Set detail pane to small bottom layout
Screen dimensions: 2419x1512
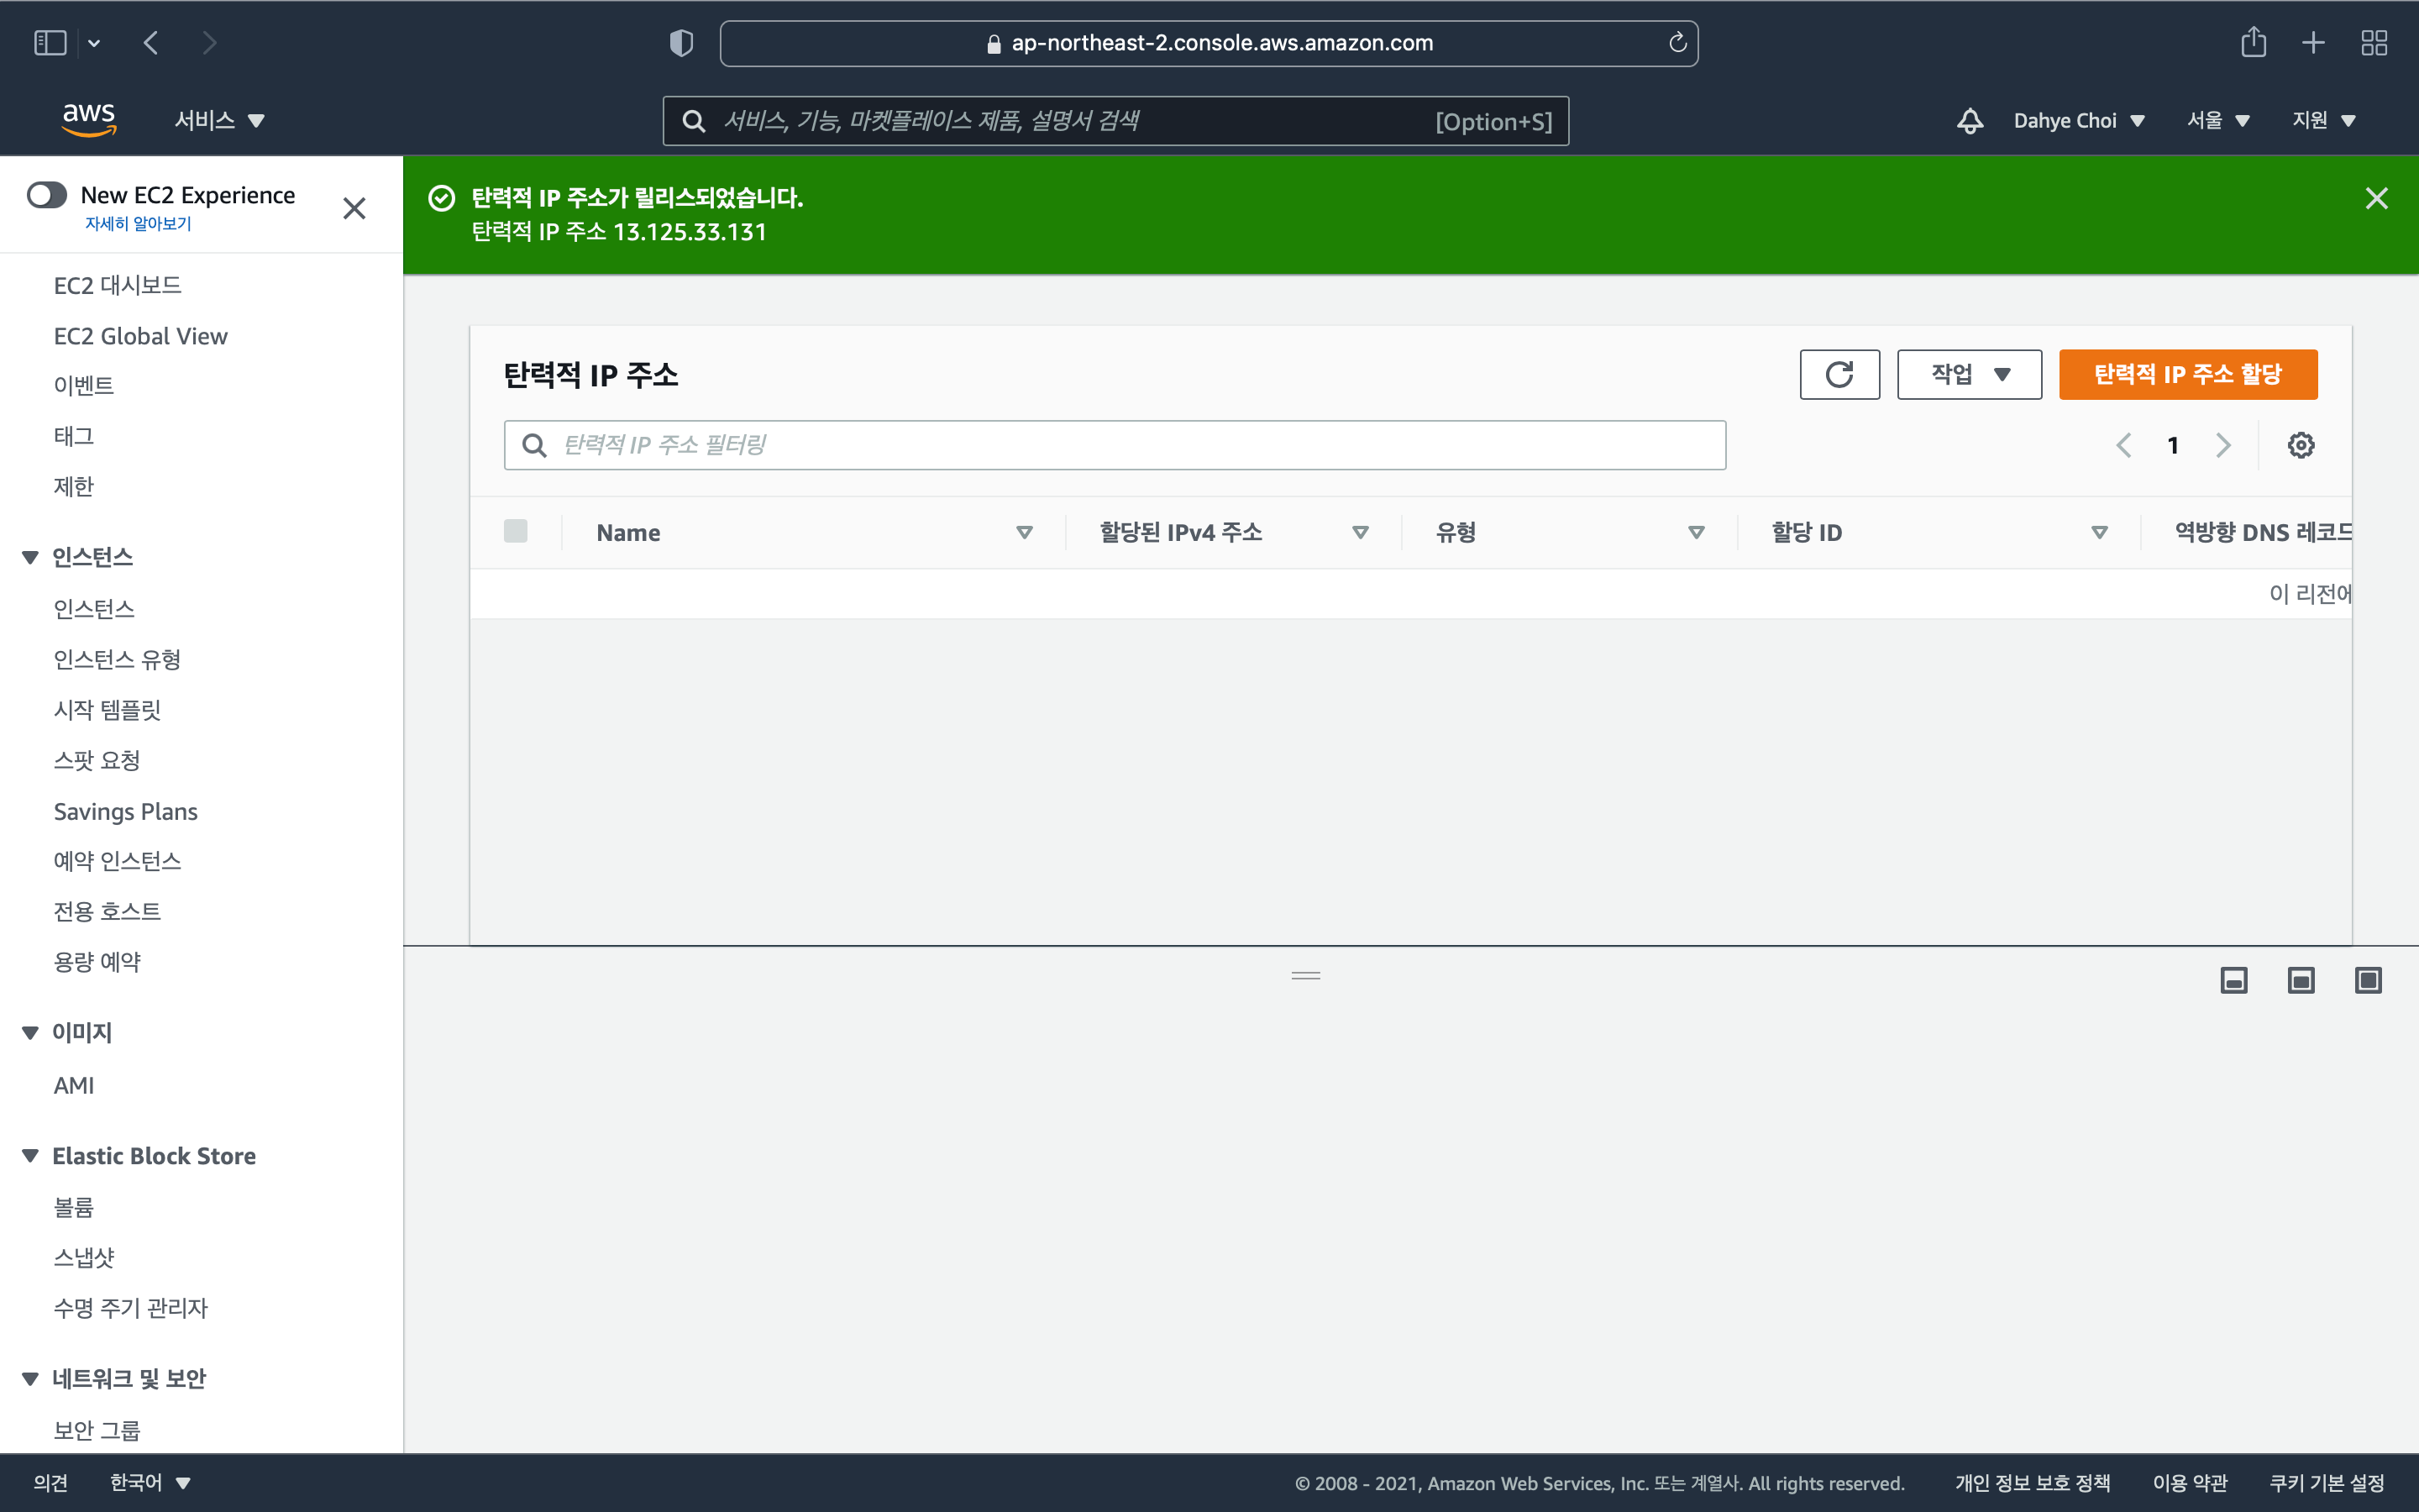pyautogui.click(x=2234, y=980)
